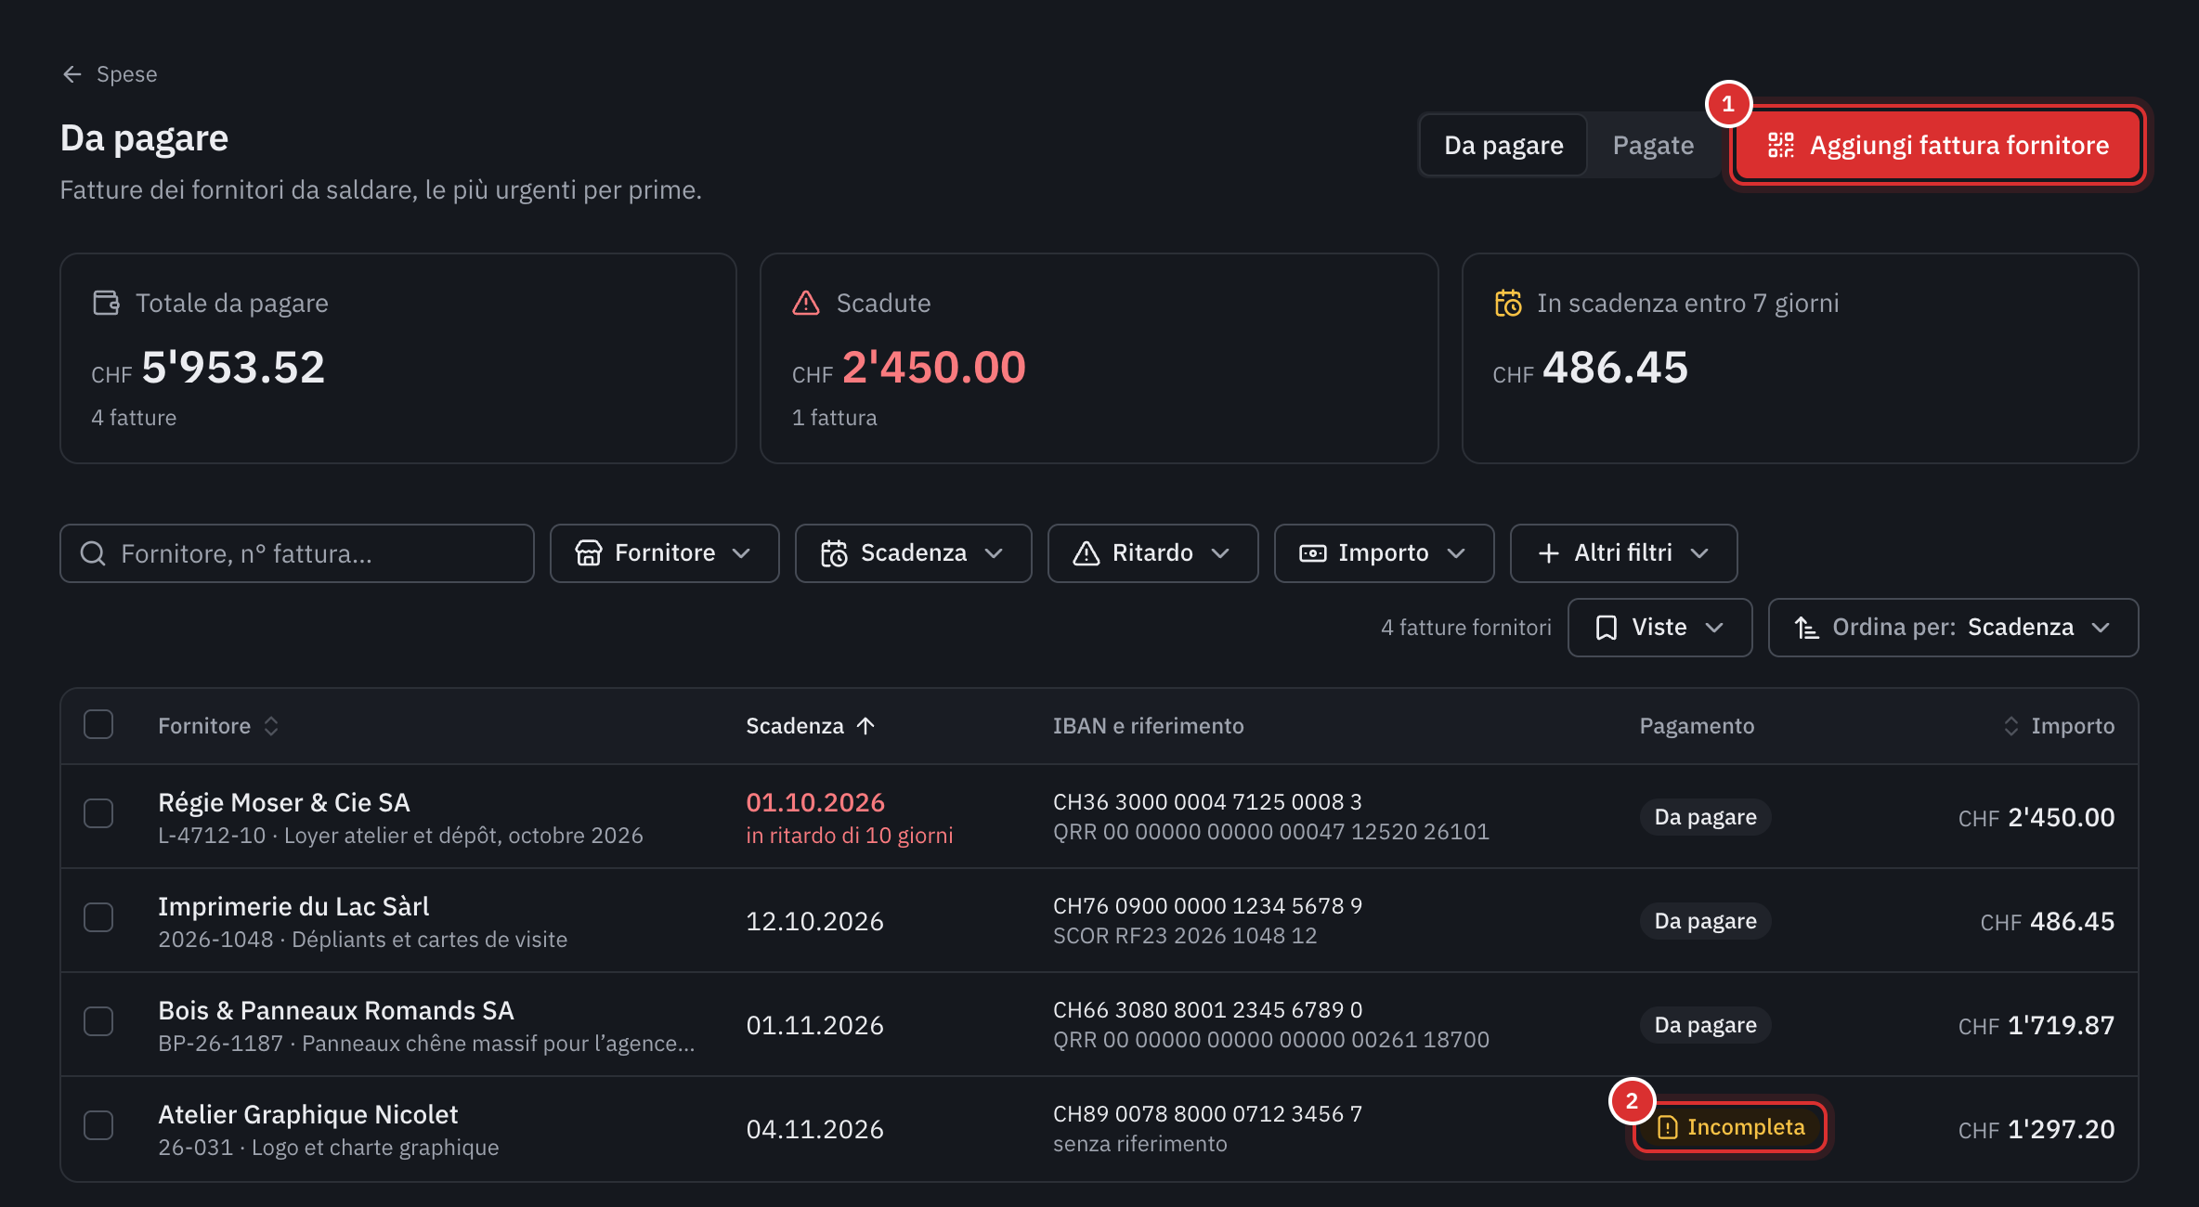Click the up arrow beside Scadenza column header
Screen dimensions: 2199x1207
coord(865,726)
